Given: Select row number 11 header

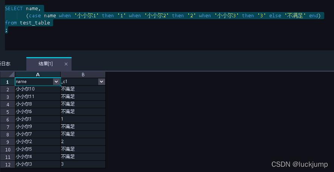Looking at the screenshot, I should (8, 157).
